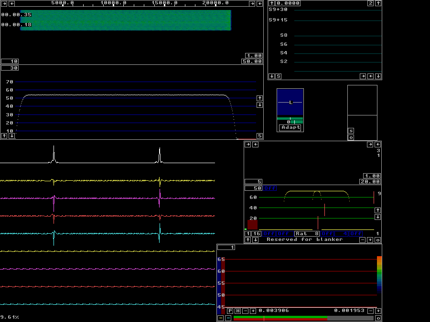Click the down arrow beside the blanker graph's 20 line
Viewport: 430px width, 322px height.
[x=377, y=217]
